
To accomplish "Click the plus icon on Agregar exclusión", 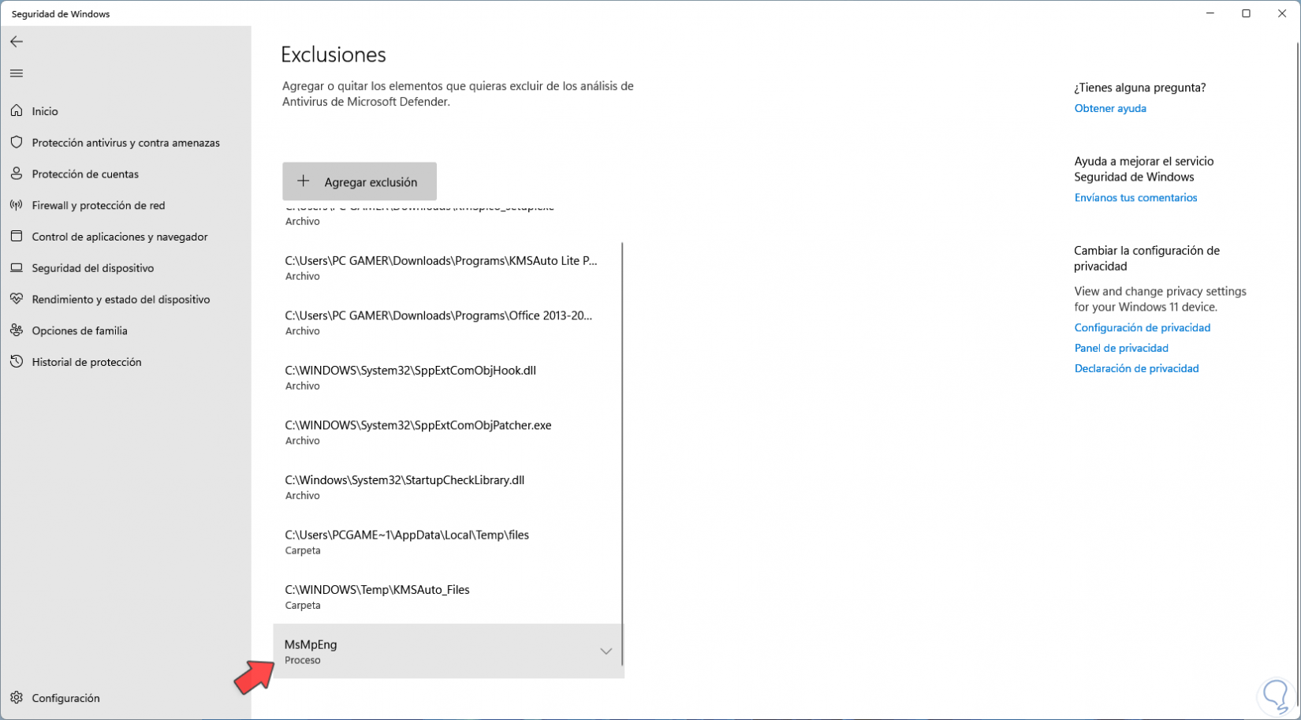I will 304,181.
